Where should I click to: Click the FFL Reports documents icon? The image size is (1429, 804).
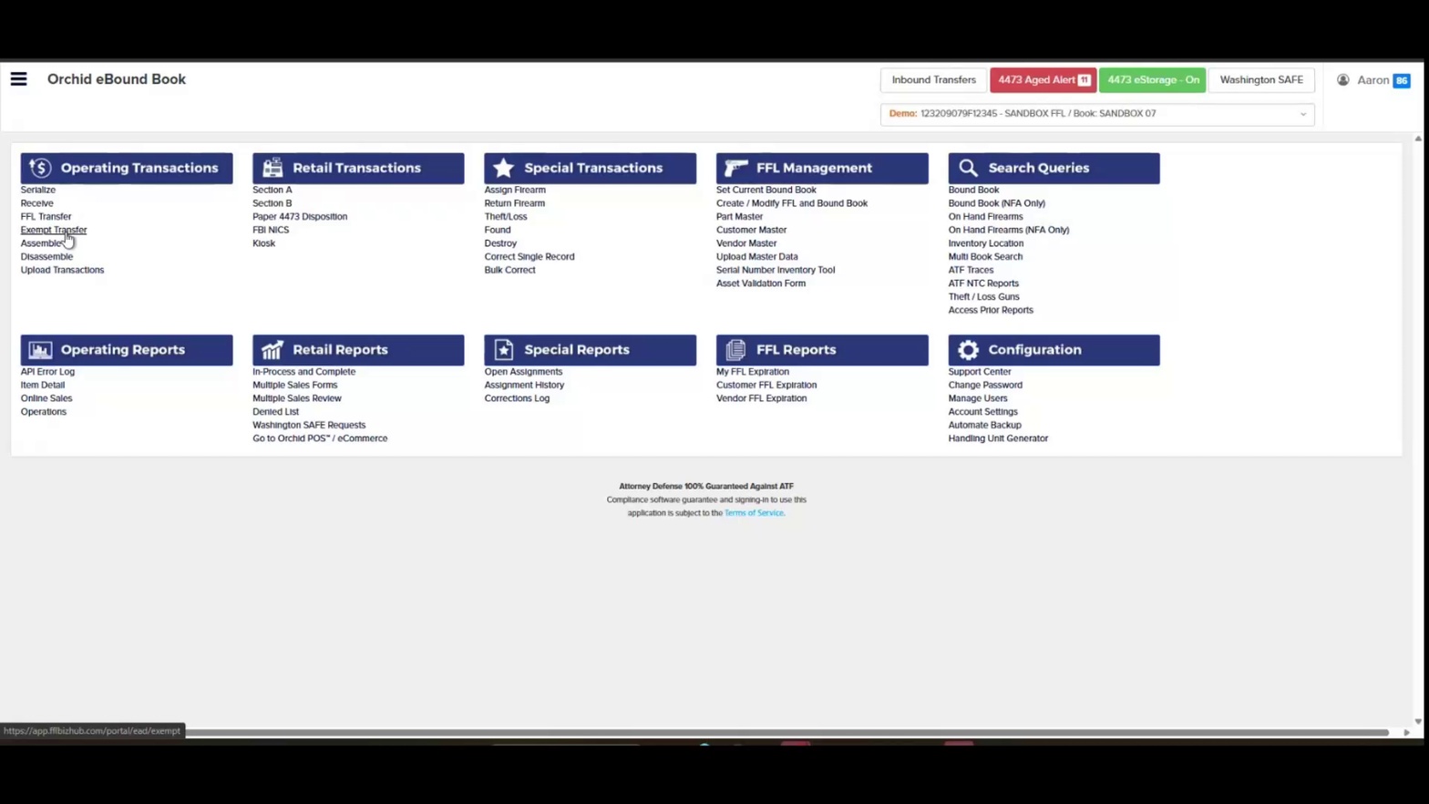736,350
